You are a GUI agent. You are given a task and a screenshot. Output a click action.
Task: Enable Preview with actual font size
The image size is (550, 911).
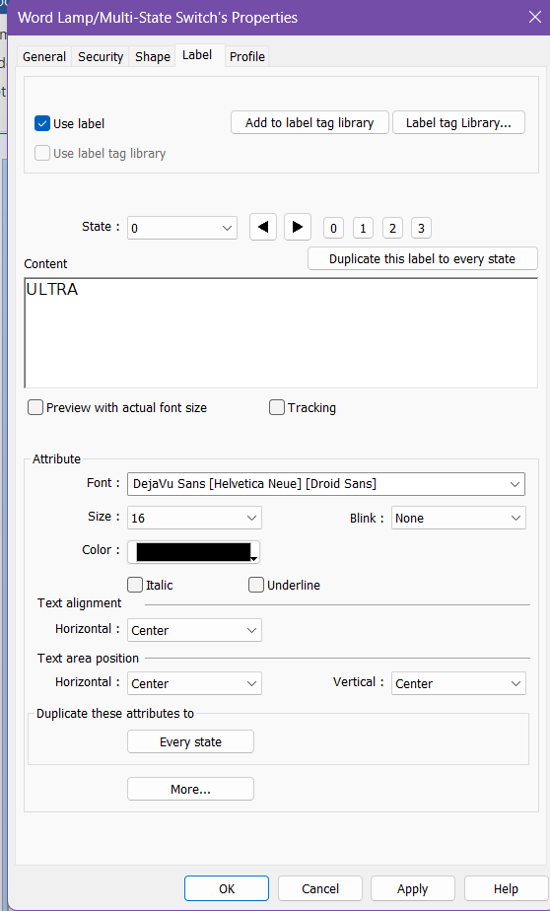[x=35, y=407]
